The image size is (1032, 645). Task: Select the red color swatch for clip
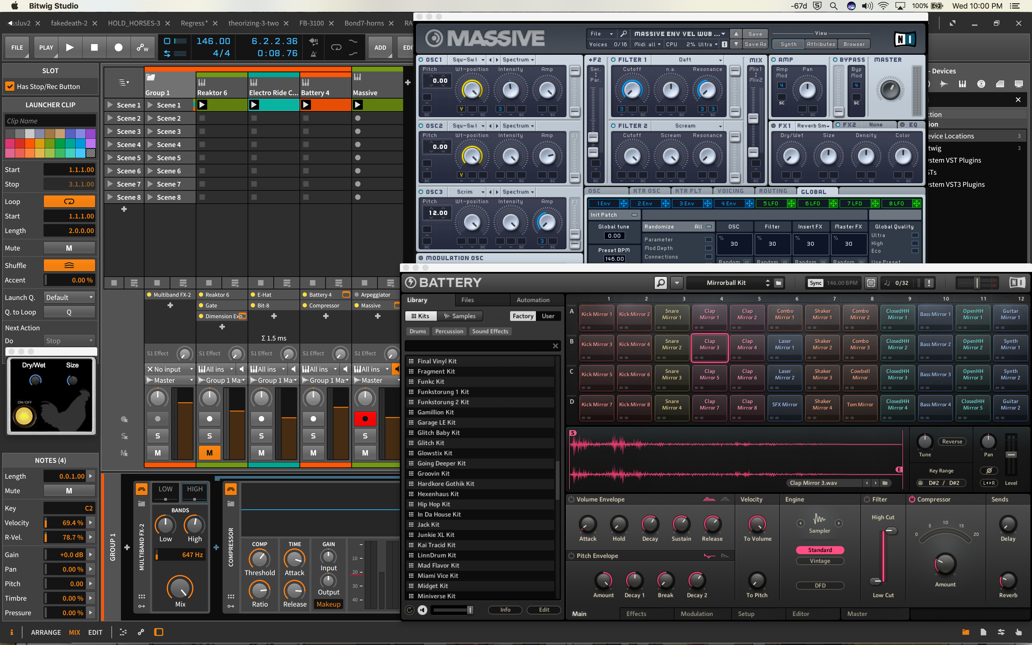[x=19, y=143]
